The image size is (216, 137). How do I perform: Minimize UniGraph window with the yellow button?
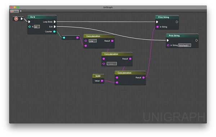pyautogui.click(x=15, y=7)
